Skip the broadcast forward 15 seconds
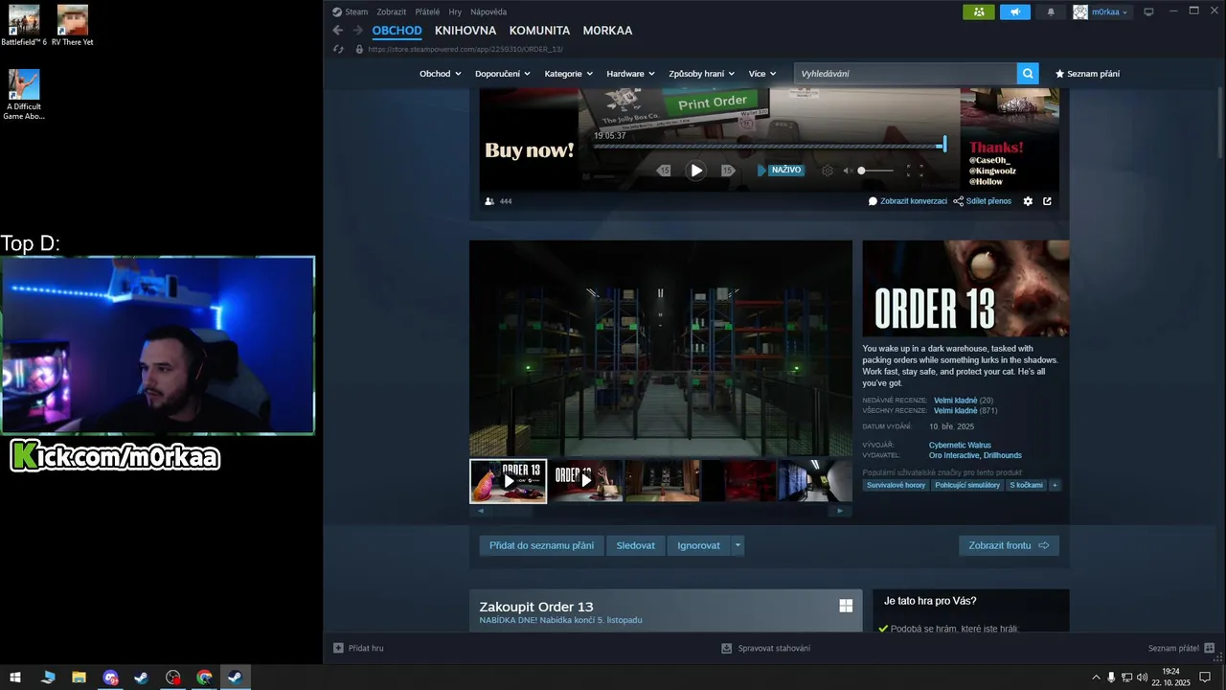The height and width of the screenshot is (690, 1226). tap(728, 171)
